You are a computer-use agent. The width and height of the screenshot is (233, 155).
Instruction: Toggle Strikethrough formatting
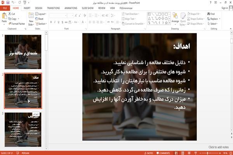point(66,22)
